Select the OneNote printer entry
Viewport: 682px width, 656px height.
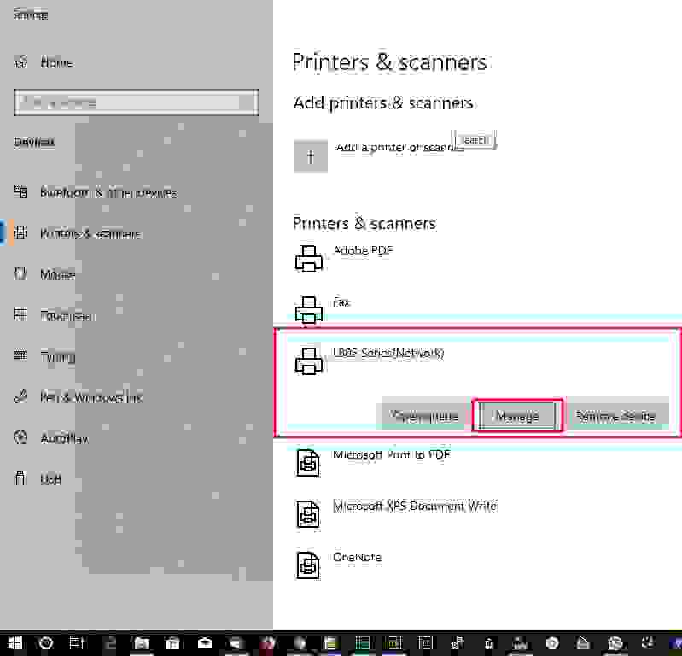[x=357, y=558]
